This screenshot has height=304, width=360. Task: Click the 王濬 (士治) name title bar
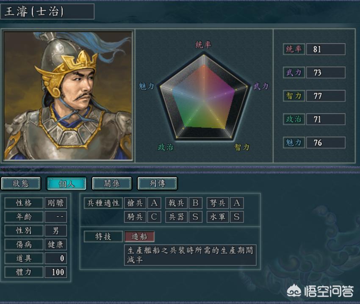(x=47, y=11)
